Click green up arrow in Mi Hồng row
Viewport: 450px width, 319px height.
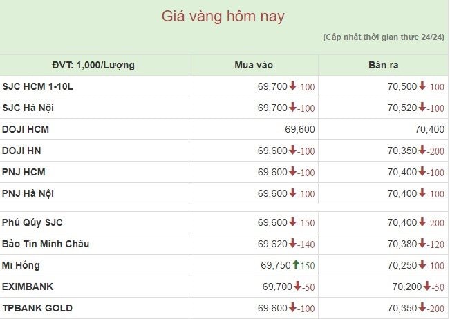click(296, 264)
